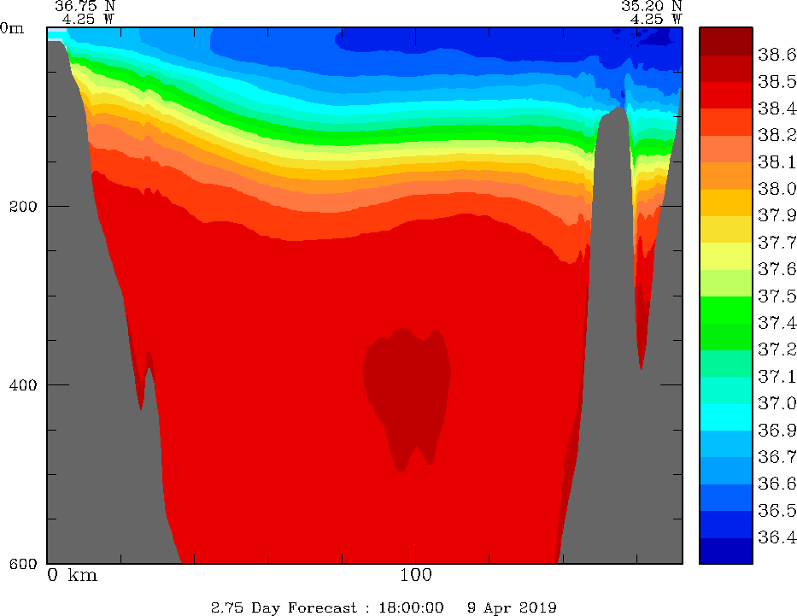Pick the green swatch between 37.4 and 37.2
Image resolution: width=797 pixels, height=616 pixels.
tap(726, 337)
